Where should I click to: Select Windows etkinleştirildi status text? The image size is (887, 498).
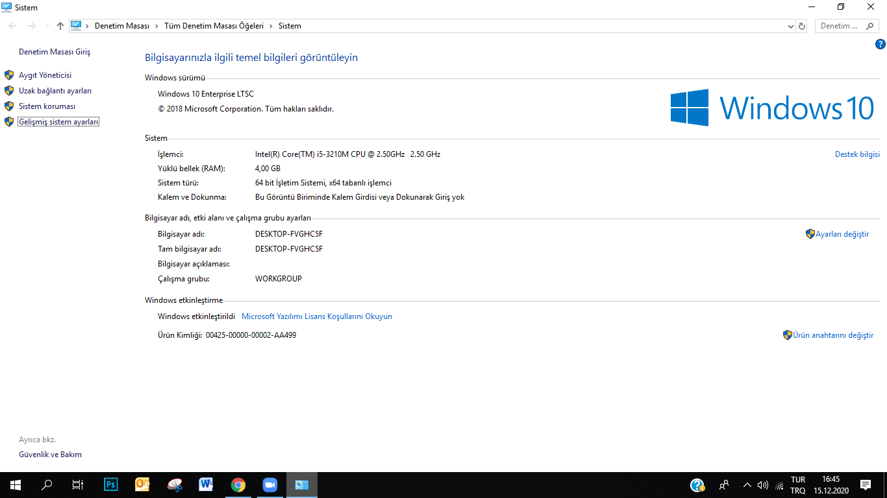pyautogui.click(x=196, y=316)
